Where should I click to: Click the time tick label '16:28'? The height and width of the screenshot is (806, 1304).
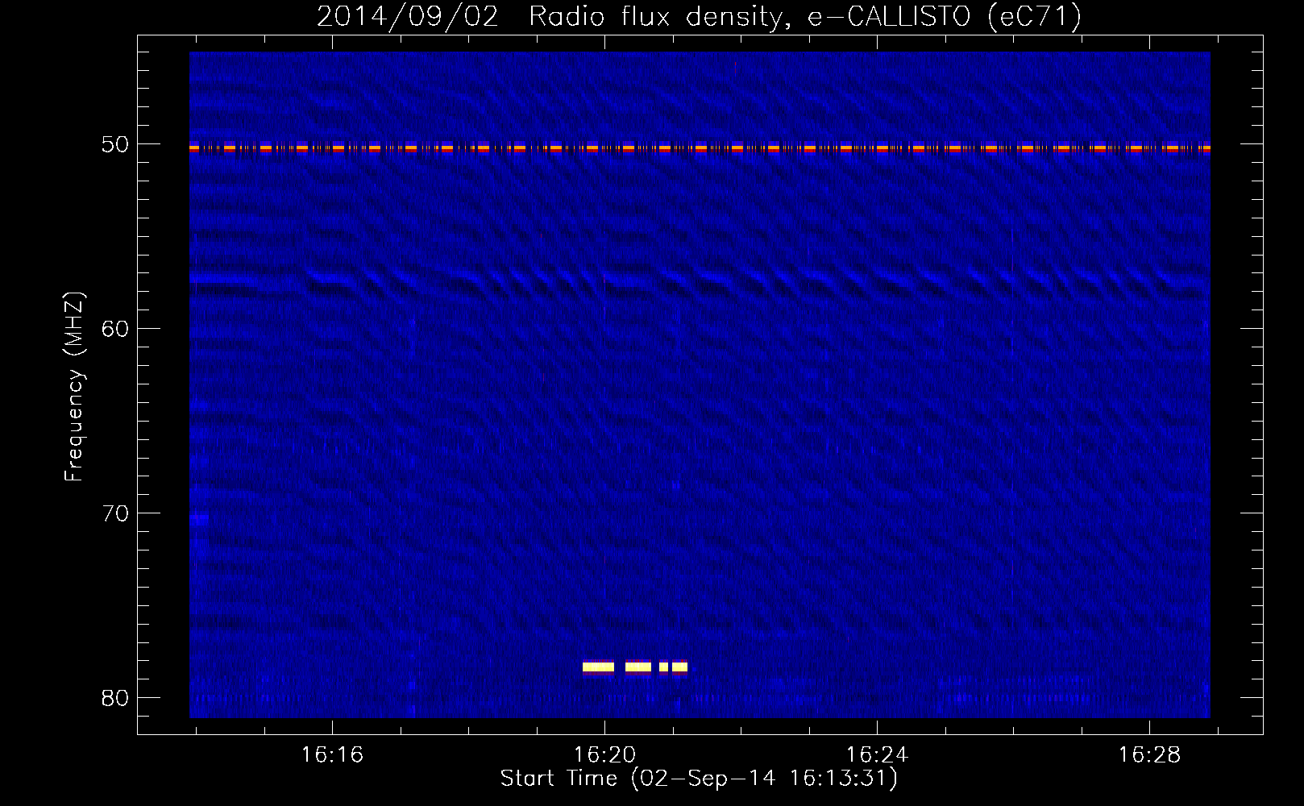coord(1149,754)
